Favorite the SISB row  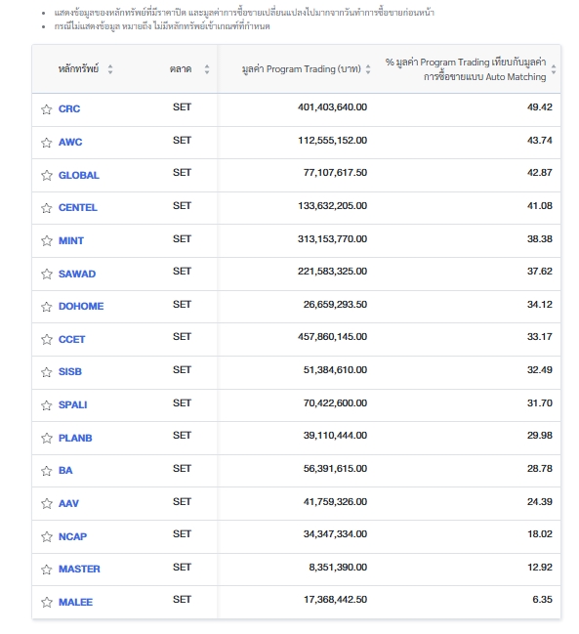pos(47,372)
